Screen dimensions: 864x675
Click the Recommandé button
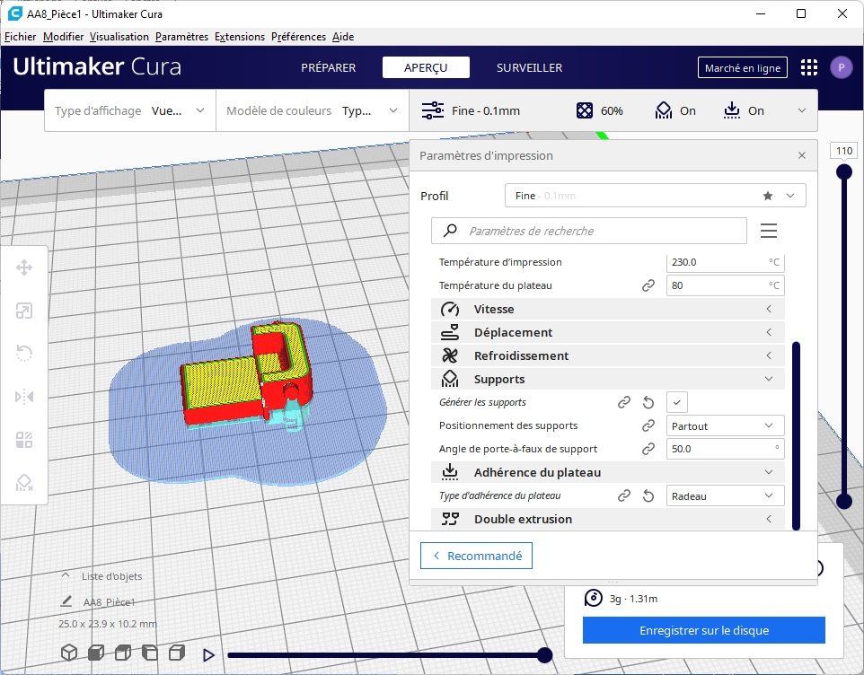[x=476, y=556]
